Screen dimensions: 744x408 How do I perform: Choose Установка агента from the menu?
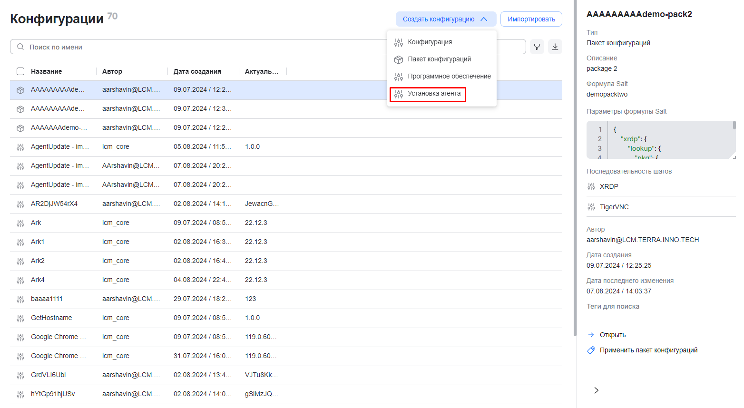click(x=434, y=94)
